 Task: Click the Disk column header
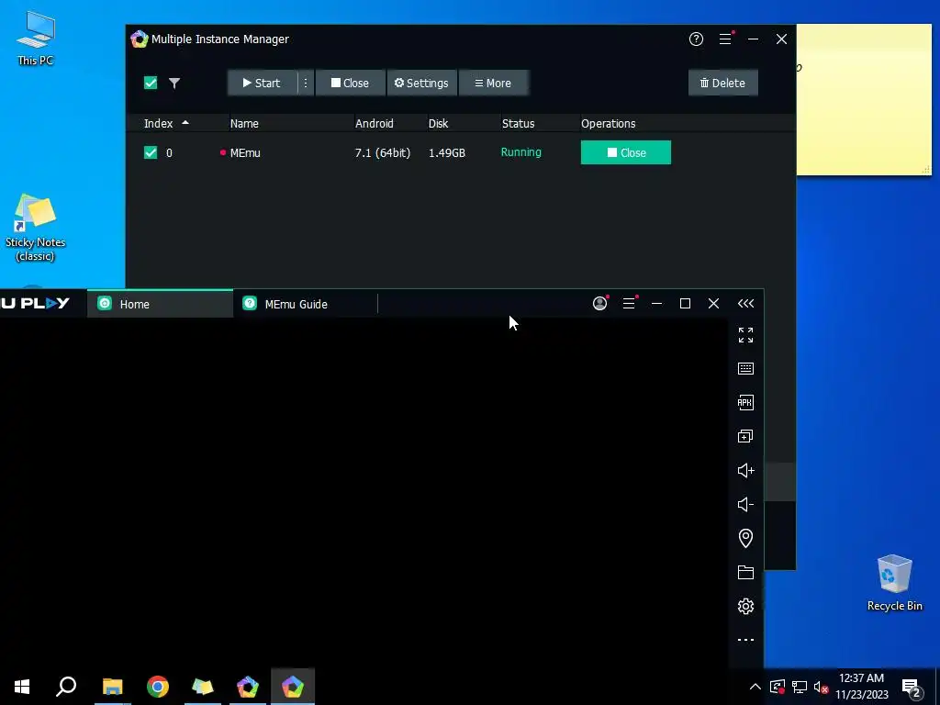click(x=438, y=124)
